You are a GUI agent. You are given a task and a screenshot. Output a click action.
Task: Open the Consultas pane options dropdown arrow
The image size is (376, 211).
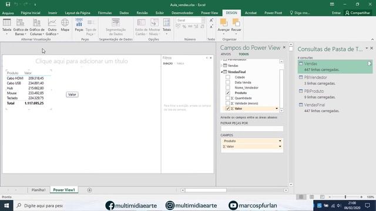(x=367, y=48)
